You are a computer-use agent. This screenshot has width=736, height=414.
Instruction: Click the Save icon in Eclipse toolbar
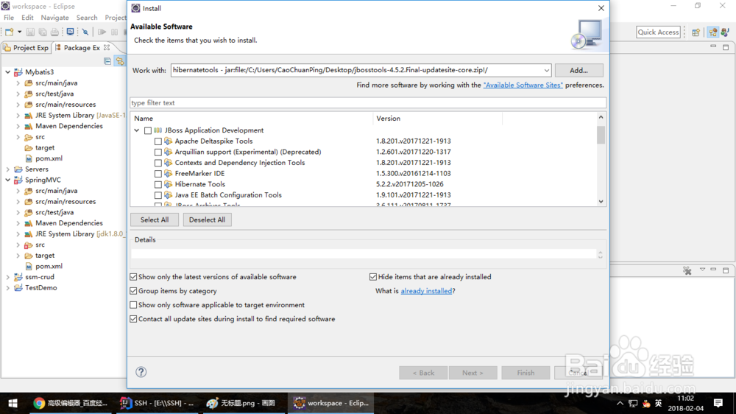pyautogui.click(x=30, y=32)
